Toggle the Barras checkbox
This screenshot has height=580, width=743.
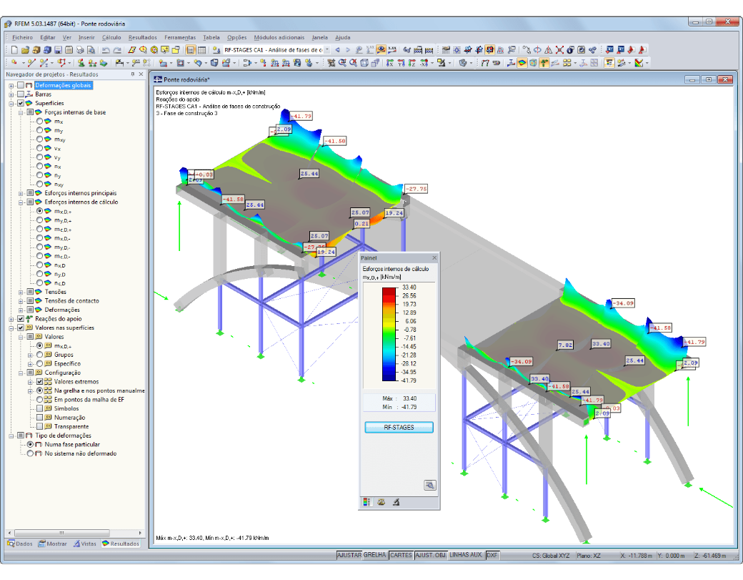21,94
